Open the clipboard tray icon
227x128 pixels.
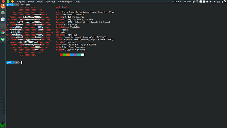point(194,2)
